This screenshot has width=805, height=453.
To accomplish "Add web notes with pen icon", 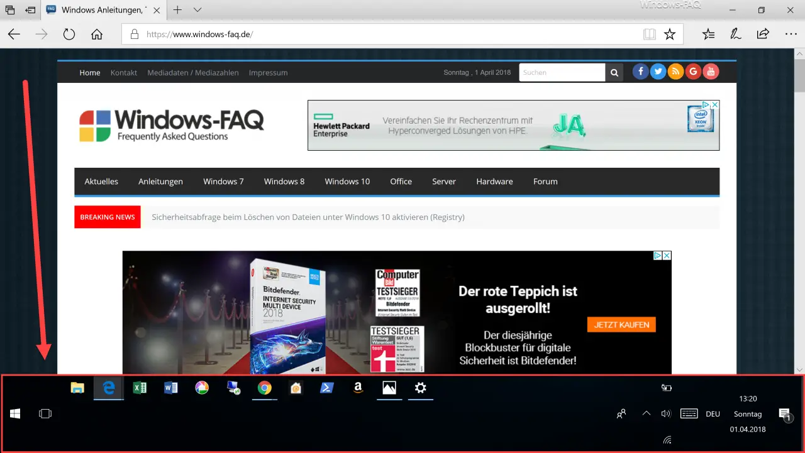I will pos(735,35).
